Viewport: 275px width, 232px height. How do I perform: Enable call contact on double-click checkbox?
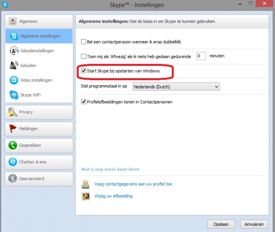coord(83,42)
